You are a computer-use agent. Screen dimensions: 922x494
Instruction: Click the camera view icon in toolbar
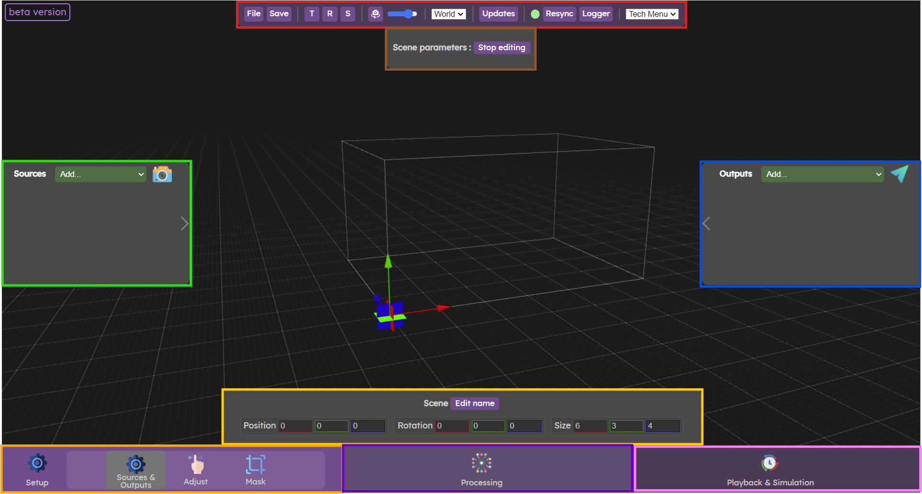click(x=375, y=14)
